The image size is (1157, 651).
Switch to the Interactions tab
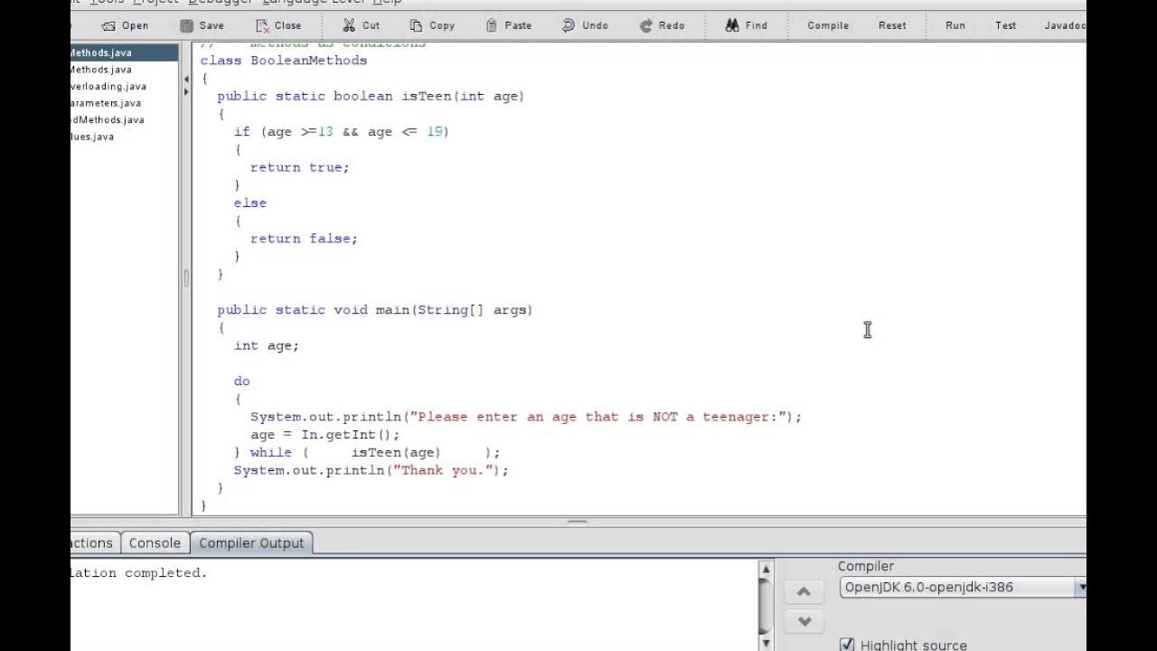coord(94,542)
